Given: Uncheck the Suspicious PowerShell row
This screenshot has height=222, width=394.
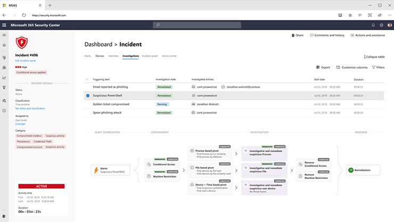Looking at the screenshot, I should [x=87, y=96].
